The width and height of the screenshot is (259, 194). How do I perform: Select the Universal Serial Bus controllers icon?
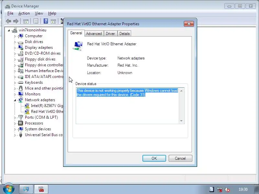pos(21,135)
